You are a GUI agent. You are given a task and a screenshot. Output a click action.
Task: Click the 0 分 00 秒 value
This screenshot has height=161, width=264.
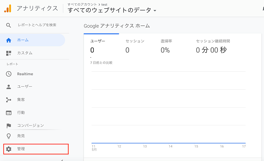click(x=211, y=50)
